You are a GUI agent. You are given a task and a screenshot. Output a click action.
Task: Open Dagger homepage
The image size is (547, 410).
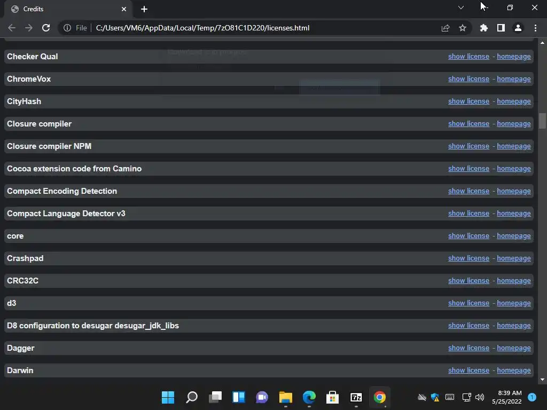(x=514, y=348)
